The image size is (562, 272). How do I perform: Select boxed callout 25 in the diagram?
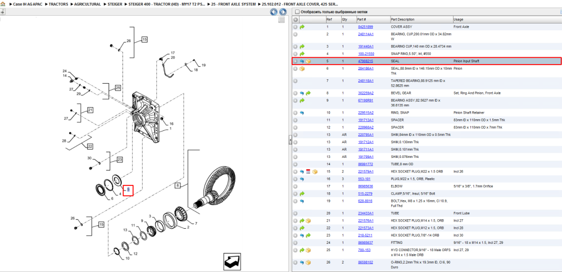[x=118, y=88]
